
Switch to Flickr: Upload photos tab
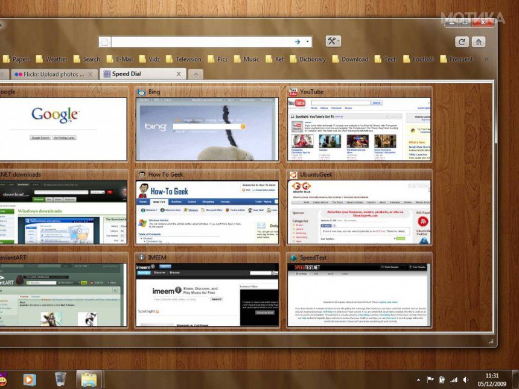pyautogui.click(x=54, y=74)
